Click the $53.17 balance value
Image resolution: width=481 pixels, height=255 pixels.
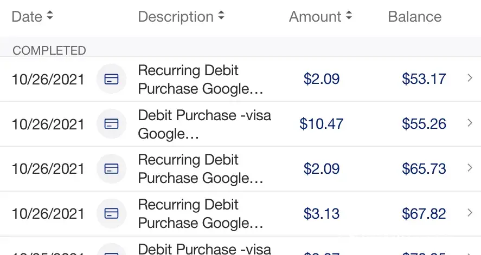pyautogui.click(x=424, y=79)
